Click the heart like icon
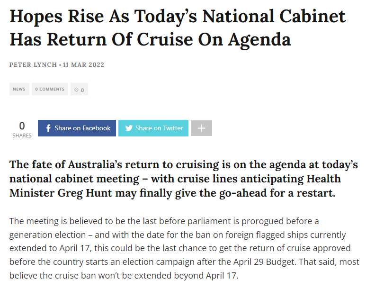The image size is (375, 289). pyautogui.click(x=76, y=90)
